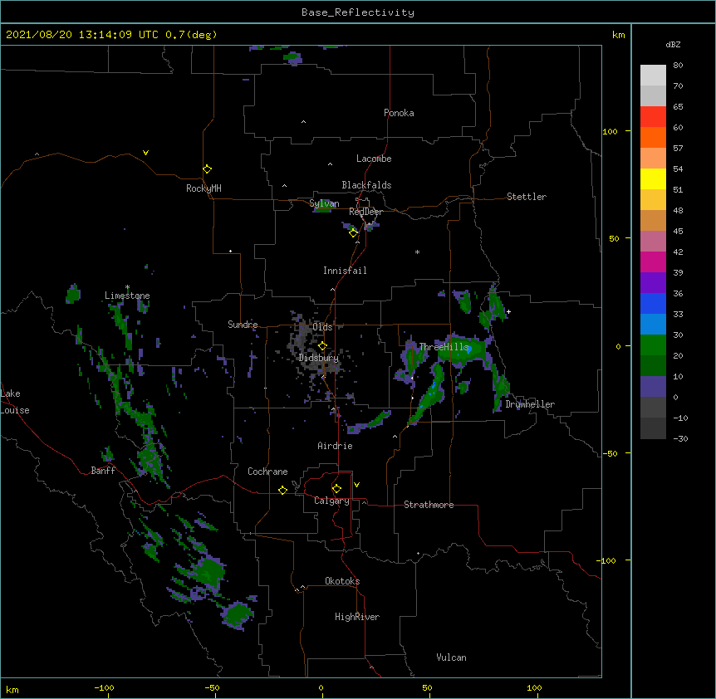Select the yellow V marker northwest of RockyMH
Screen dimensions: 716x699
click(x=145, y=153)
